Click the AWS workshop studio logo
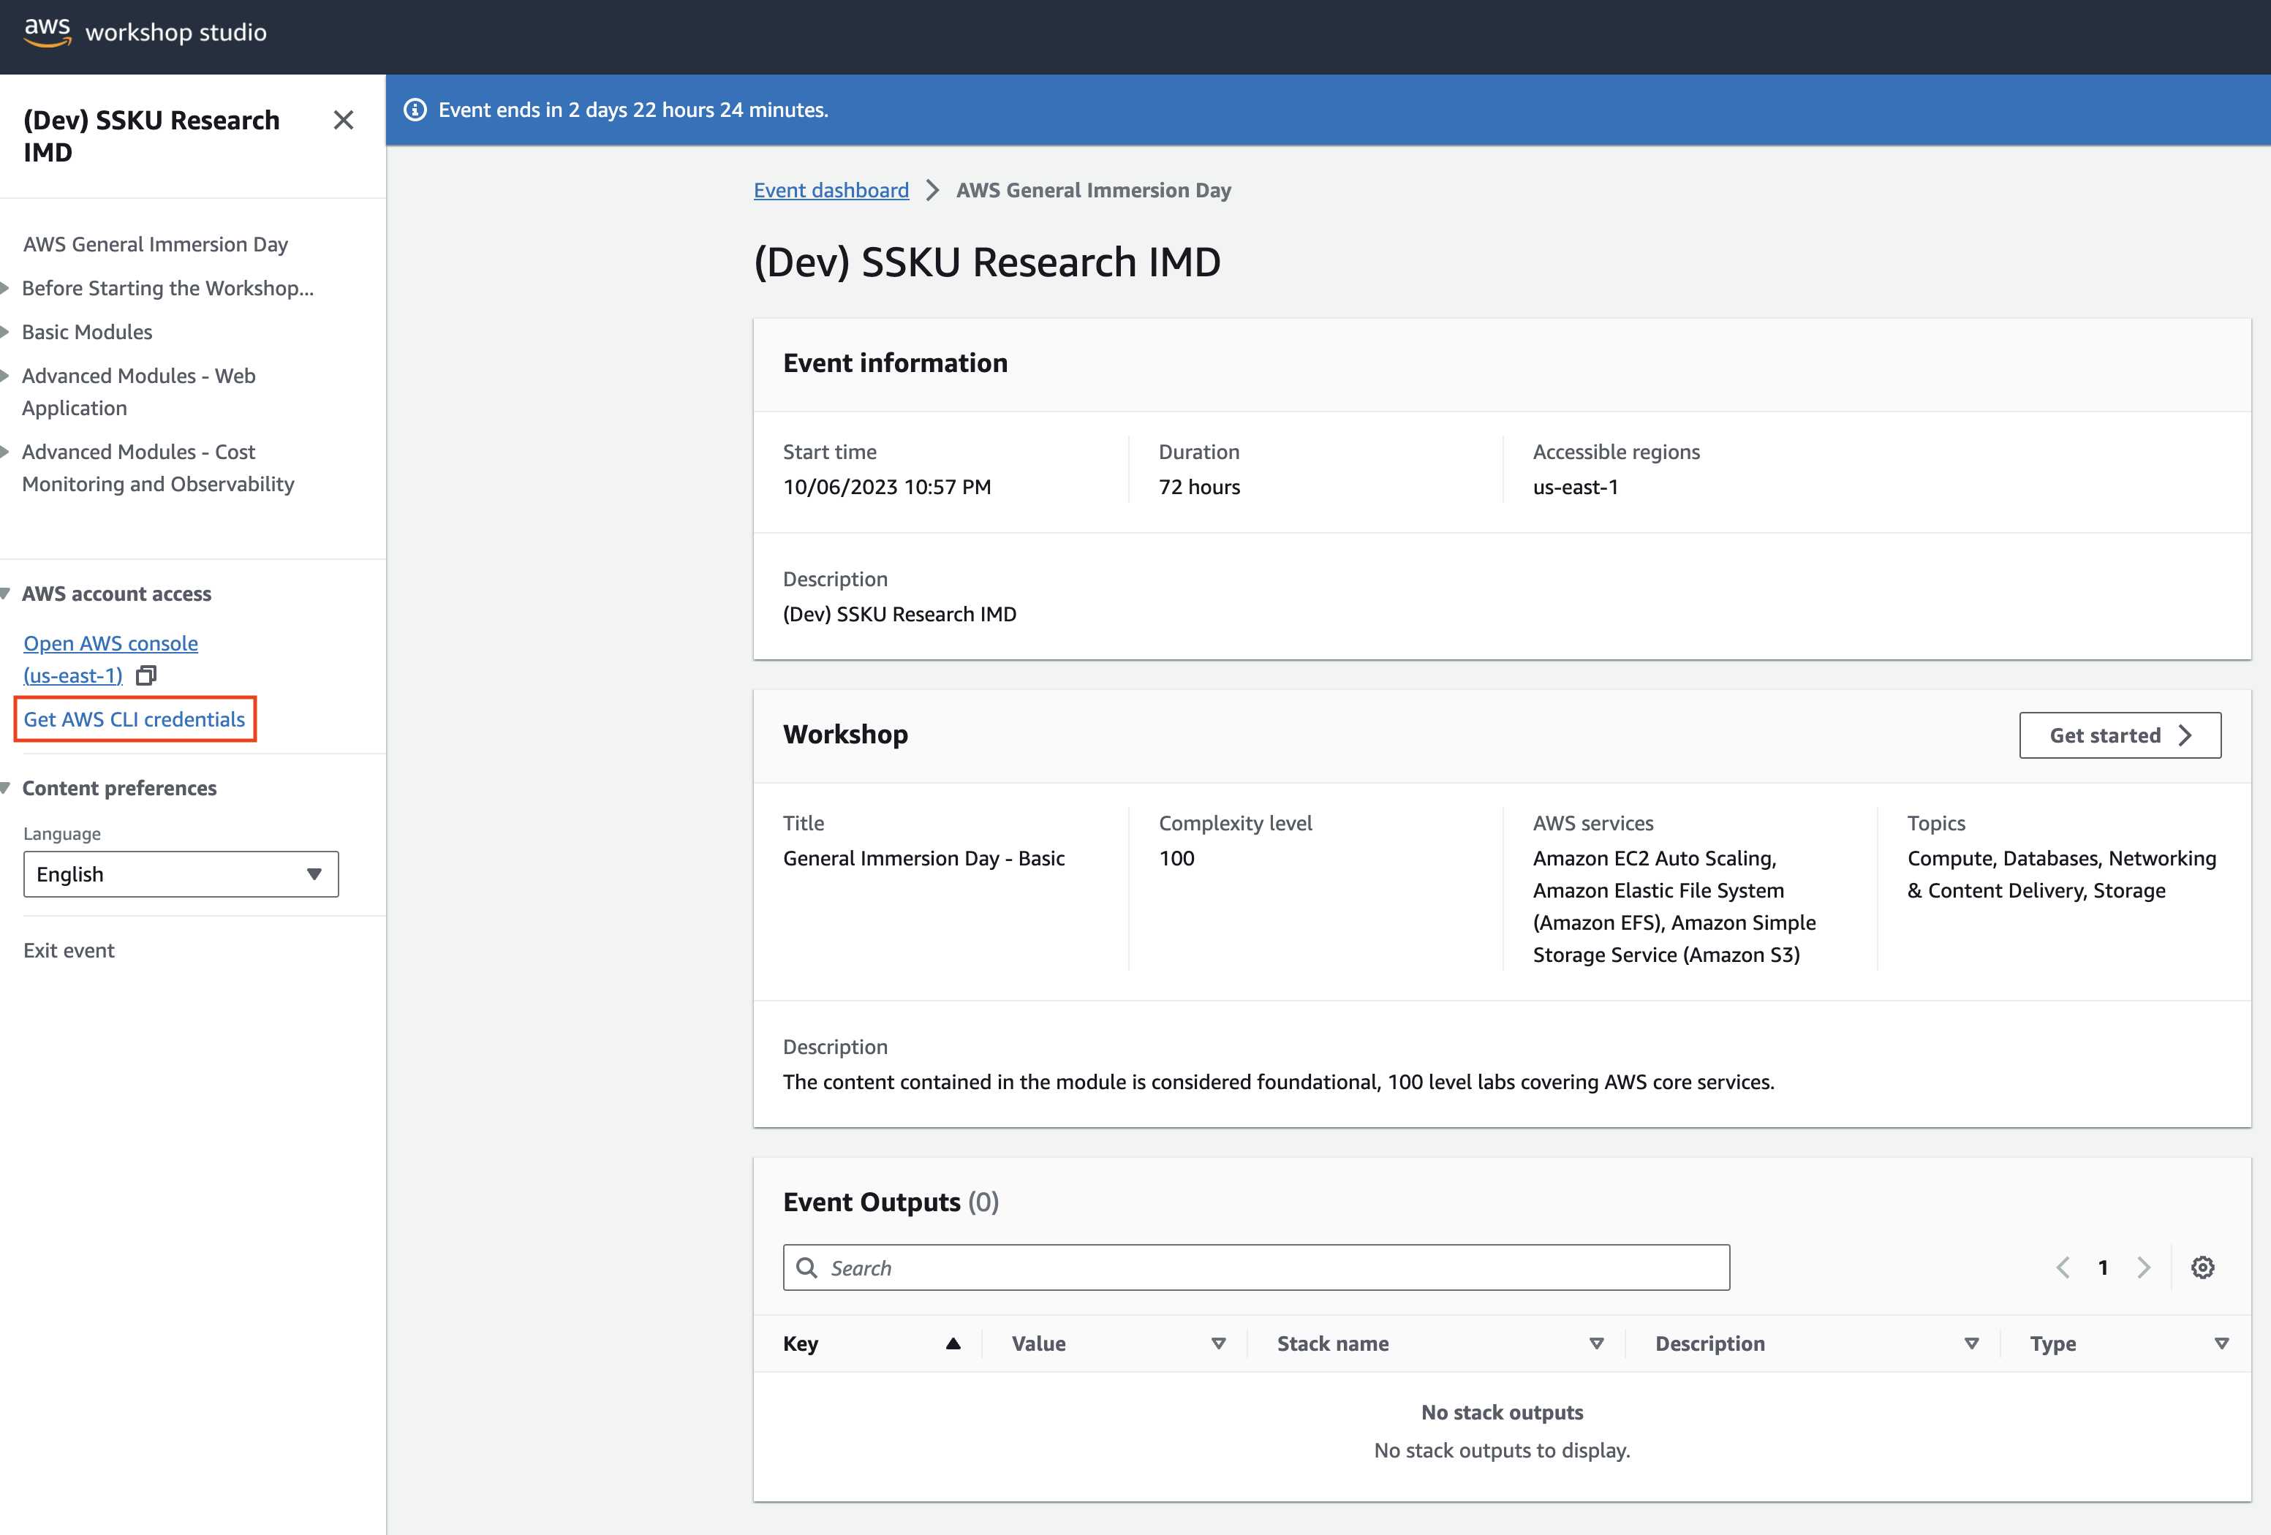 coord(145,31)
